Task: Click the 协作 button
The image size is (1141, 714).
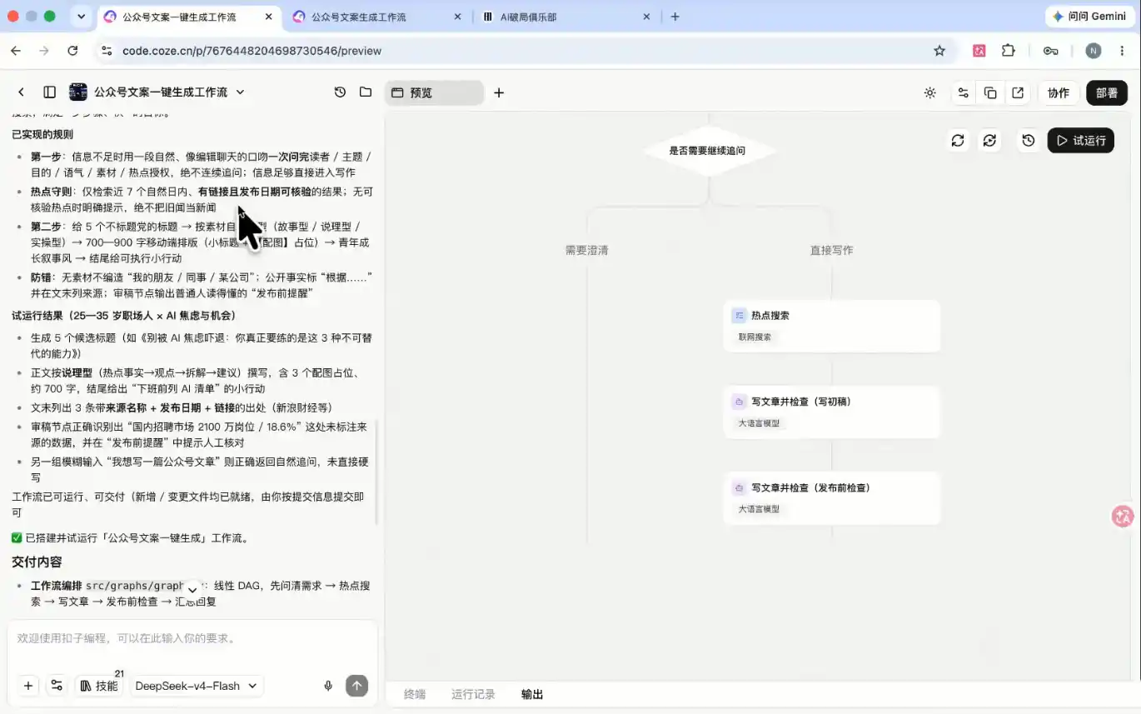Action: tap(1059, 93)
